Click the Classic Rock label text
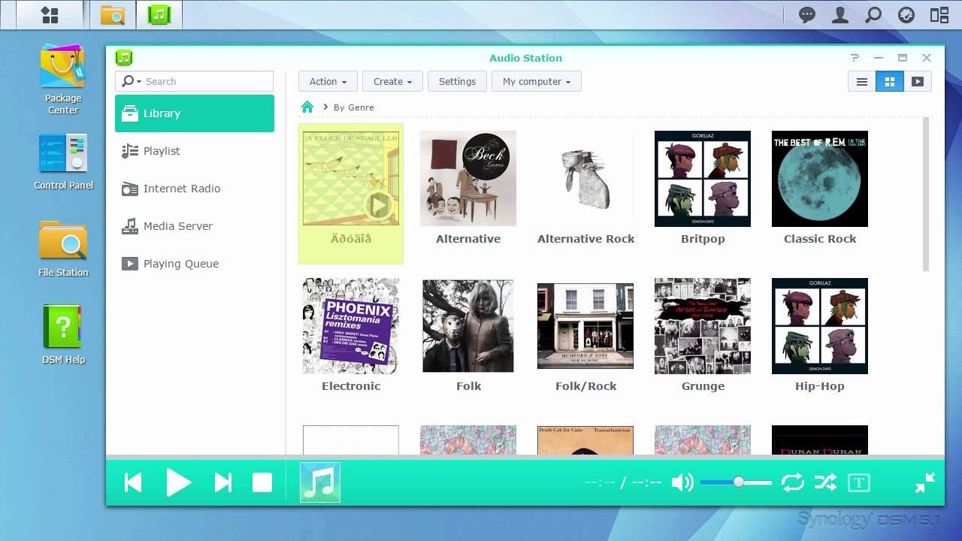The height and width of the screenshot is (541, 962). (820, 239)
